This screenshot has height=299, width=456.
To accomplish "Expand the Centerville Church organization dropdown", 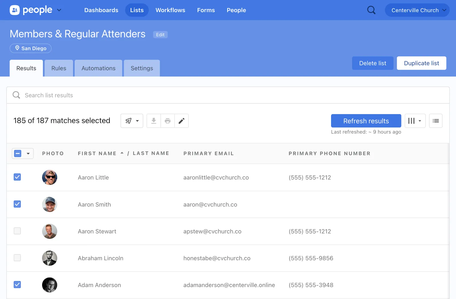I will click(x=417, y=10).
